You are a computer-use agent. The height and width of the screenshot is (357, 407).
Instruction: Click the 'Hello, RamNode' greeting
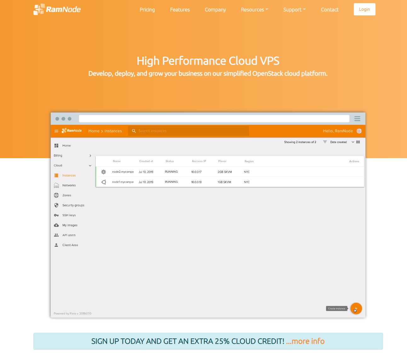point(338,131)
